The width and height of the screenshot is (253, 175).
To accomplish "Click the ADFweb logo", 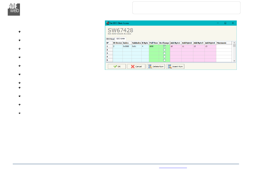I will (x=14, y=10).
